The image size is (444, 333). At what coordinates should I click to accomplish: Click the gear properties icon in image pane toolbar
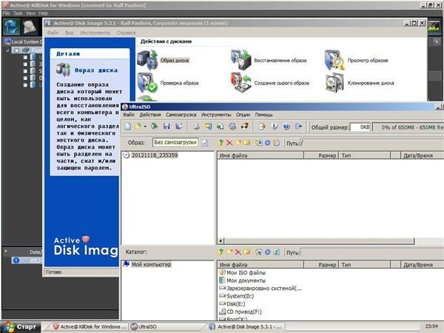(268, 143)
